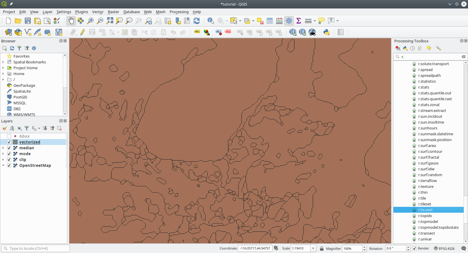Enable the bbox layer checkbox
468x253 pixels.
point(9,136)
